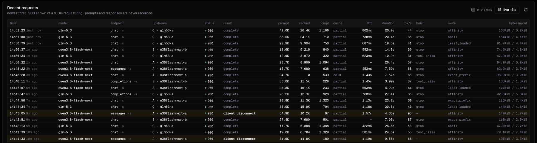Click the ttft column header
This screenshot has height=143, width=537.
[x=369, y=23]
